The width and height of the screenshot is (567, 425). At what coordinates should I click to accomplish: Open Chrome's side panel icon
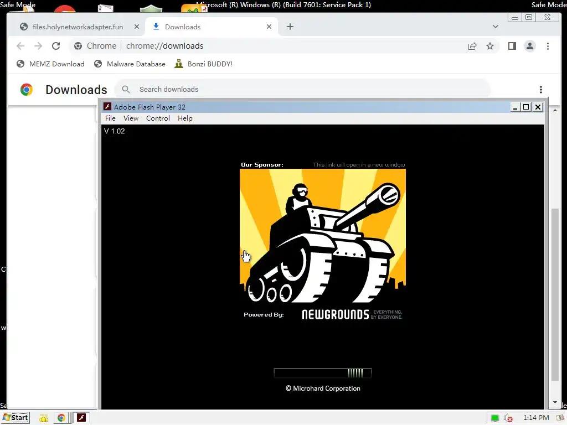click(512, 46)
